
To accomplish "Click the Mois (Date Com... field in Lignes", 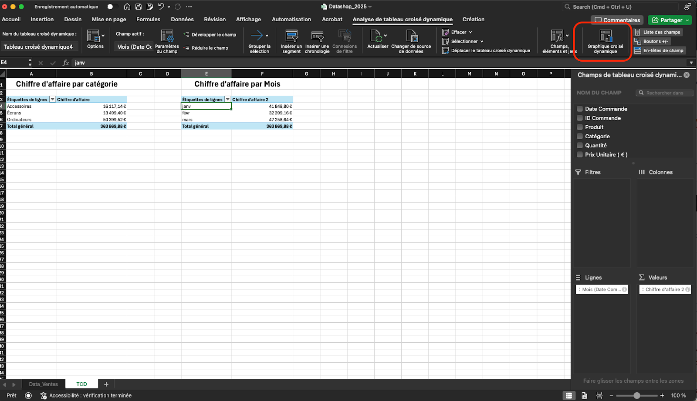I will (x=602, y=289).
